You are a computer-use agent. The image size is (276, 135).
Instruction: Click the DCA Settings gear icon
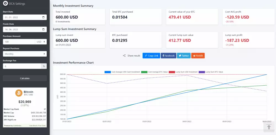click(x=5, y=4)
